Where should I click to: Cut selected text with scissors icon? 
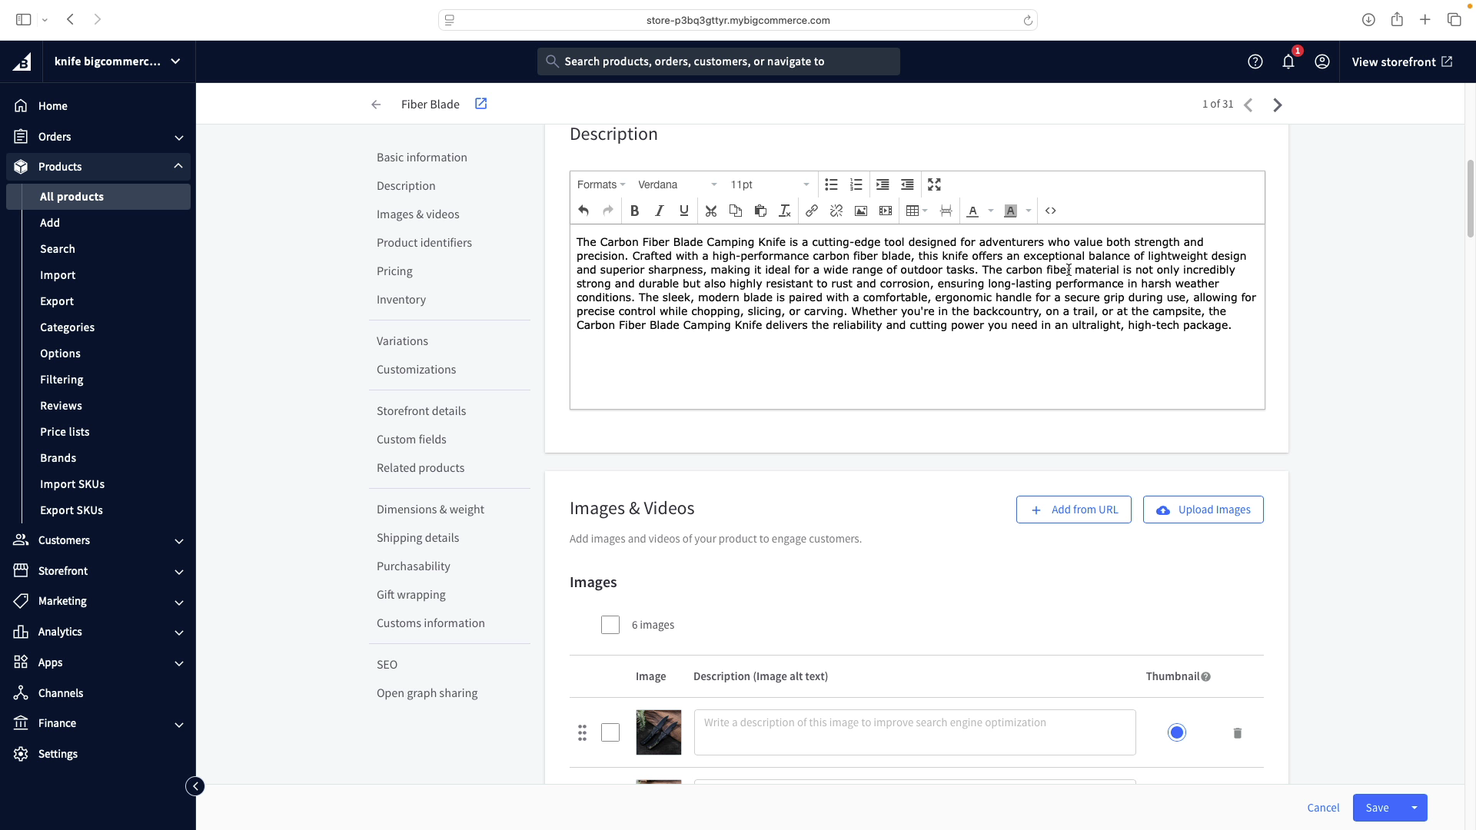[711, 211]
